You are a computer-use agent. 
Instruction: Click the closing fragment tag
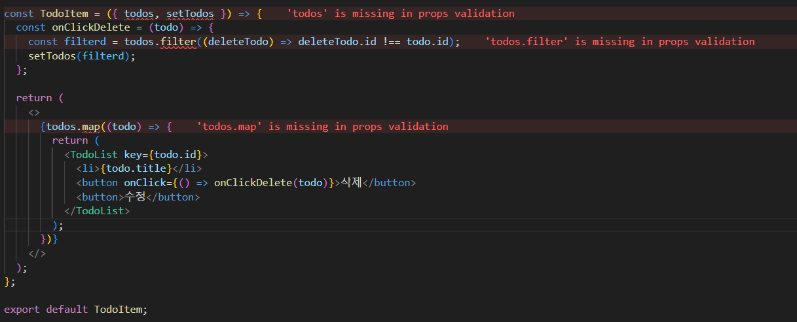point(37,253)
